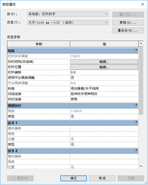Open the 族 family dropdown
This screenshot has height=185, width=148.
(x=68, y=14)
